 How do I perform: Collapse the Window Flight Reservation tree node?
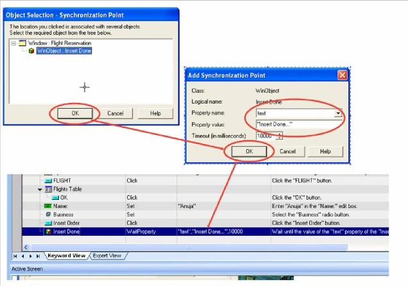[x=13, y=43]
